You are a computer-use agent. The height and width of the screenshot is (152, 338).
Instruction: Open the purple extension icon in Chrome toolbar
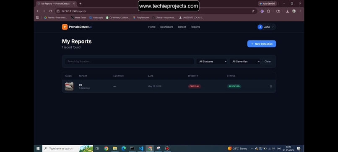tap(262, 11)
